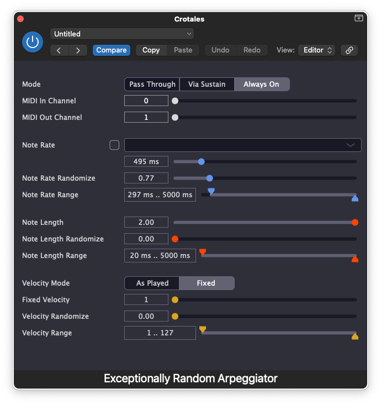381x405 pixels.
Task: Click the Note Length 2.00 field
Action: pos(146,222)
